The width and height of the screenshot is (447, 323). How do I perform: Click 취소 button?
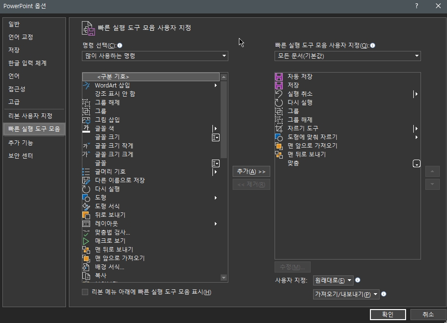(x=428, y=314)
